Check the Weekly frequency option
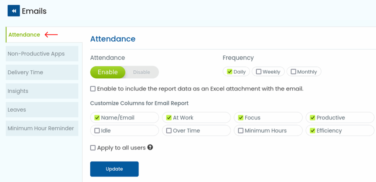Viewport: 376px width, 182px height. click(x=259, y=72)
